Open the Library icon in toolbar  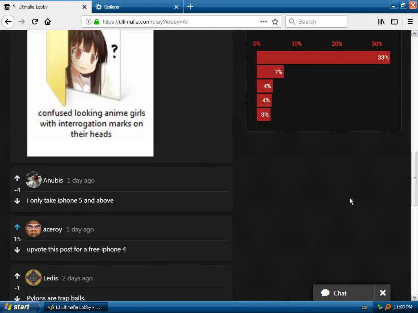click(381, 22)
